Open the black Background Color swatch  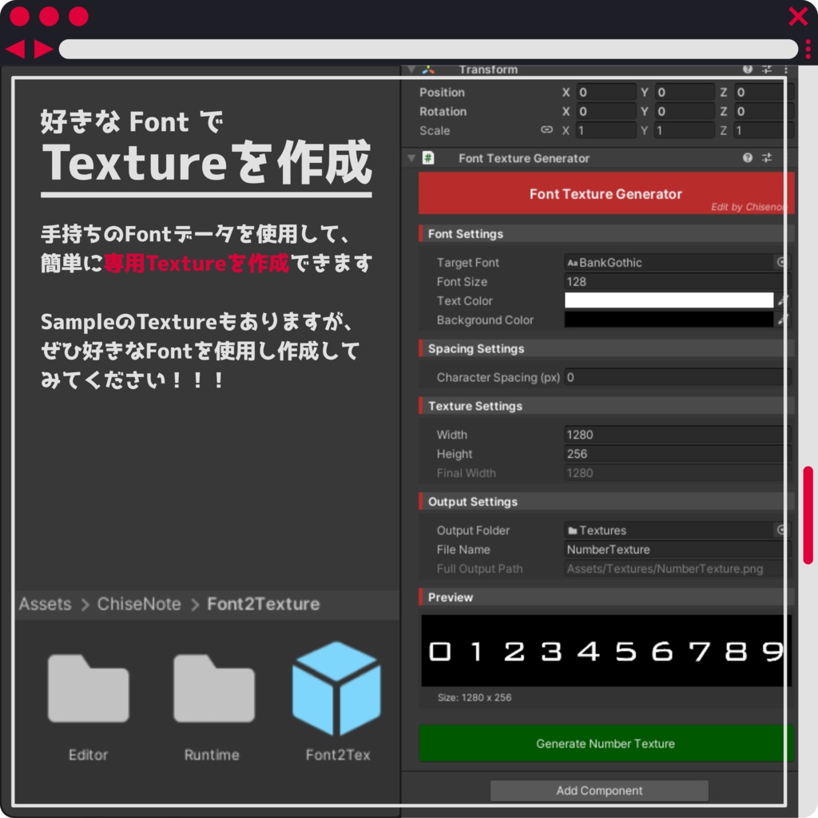coord(669,320)
